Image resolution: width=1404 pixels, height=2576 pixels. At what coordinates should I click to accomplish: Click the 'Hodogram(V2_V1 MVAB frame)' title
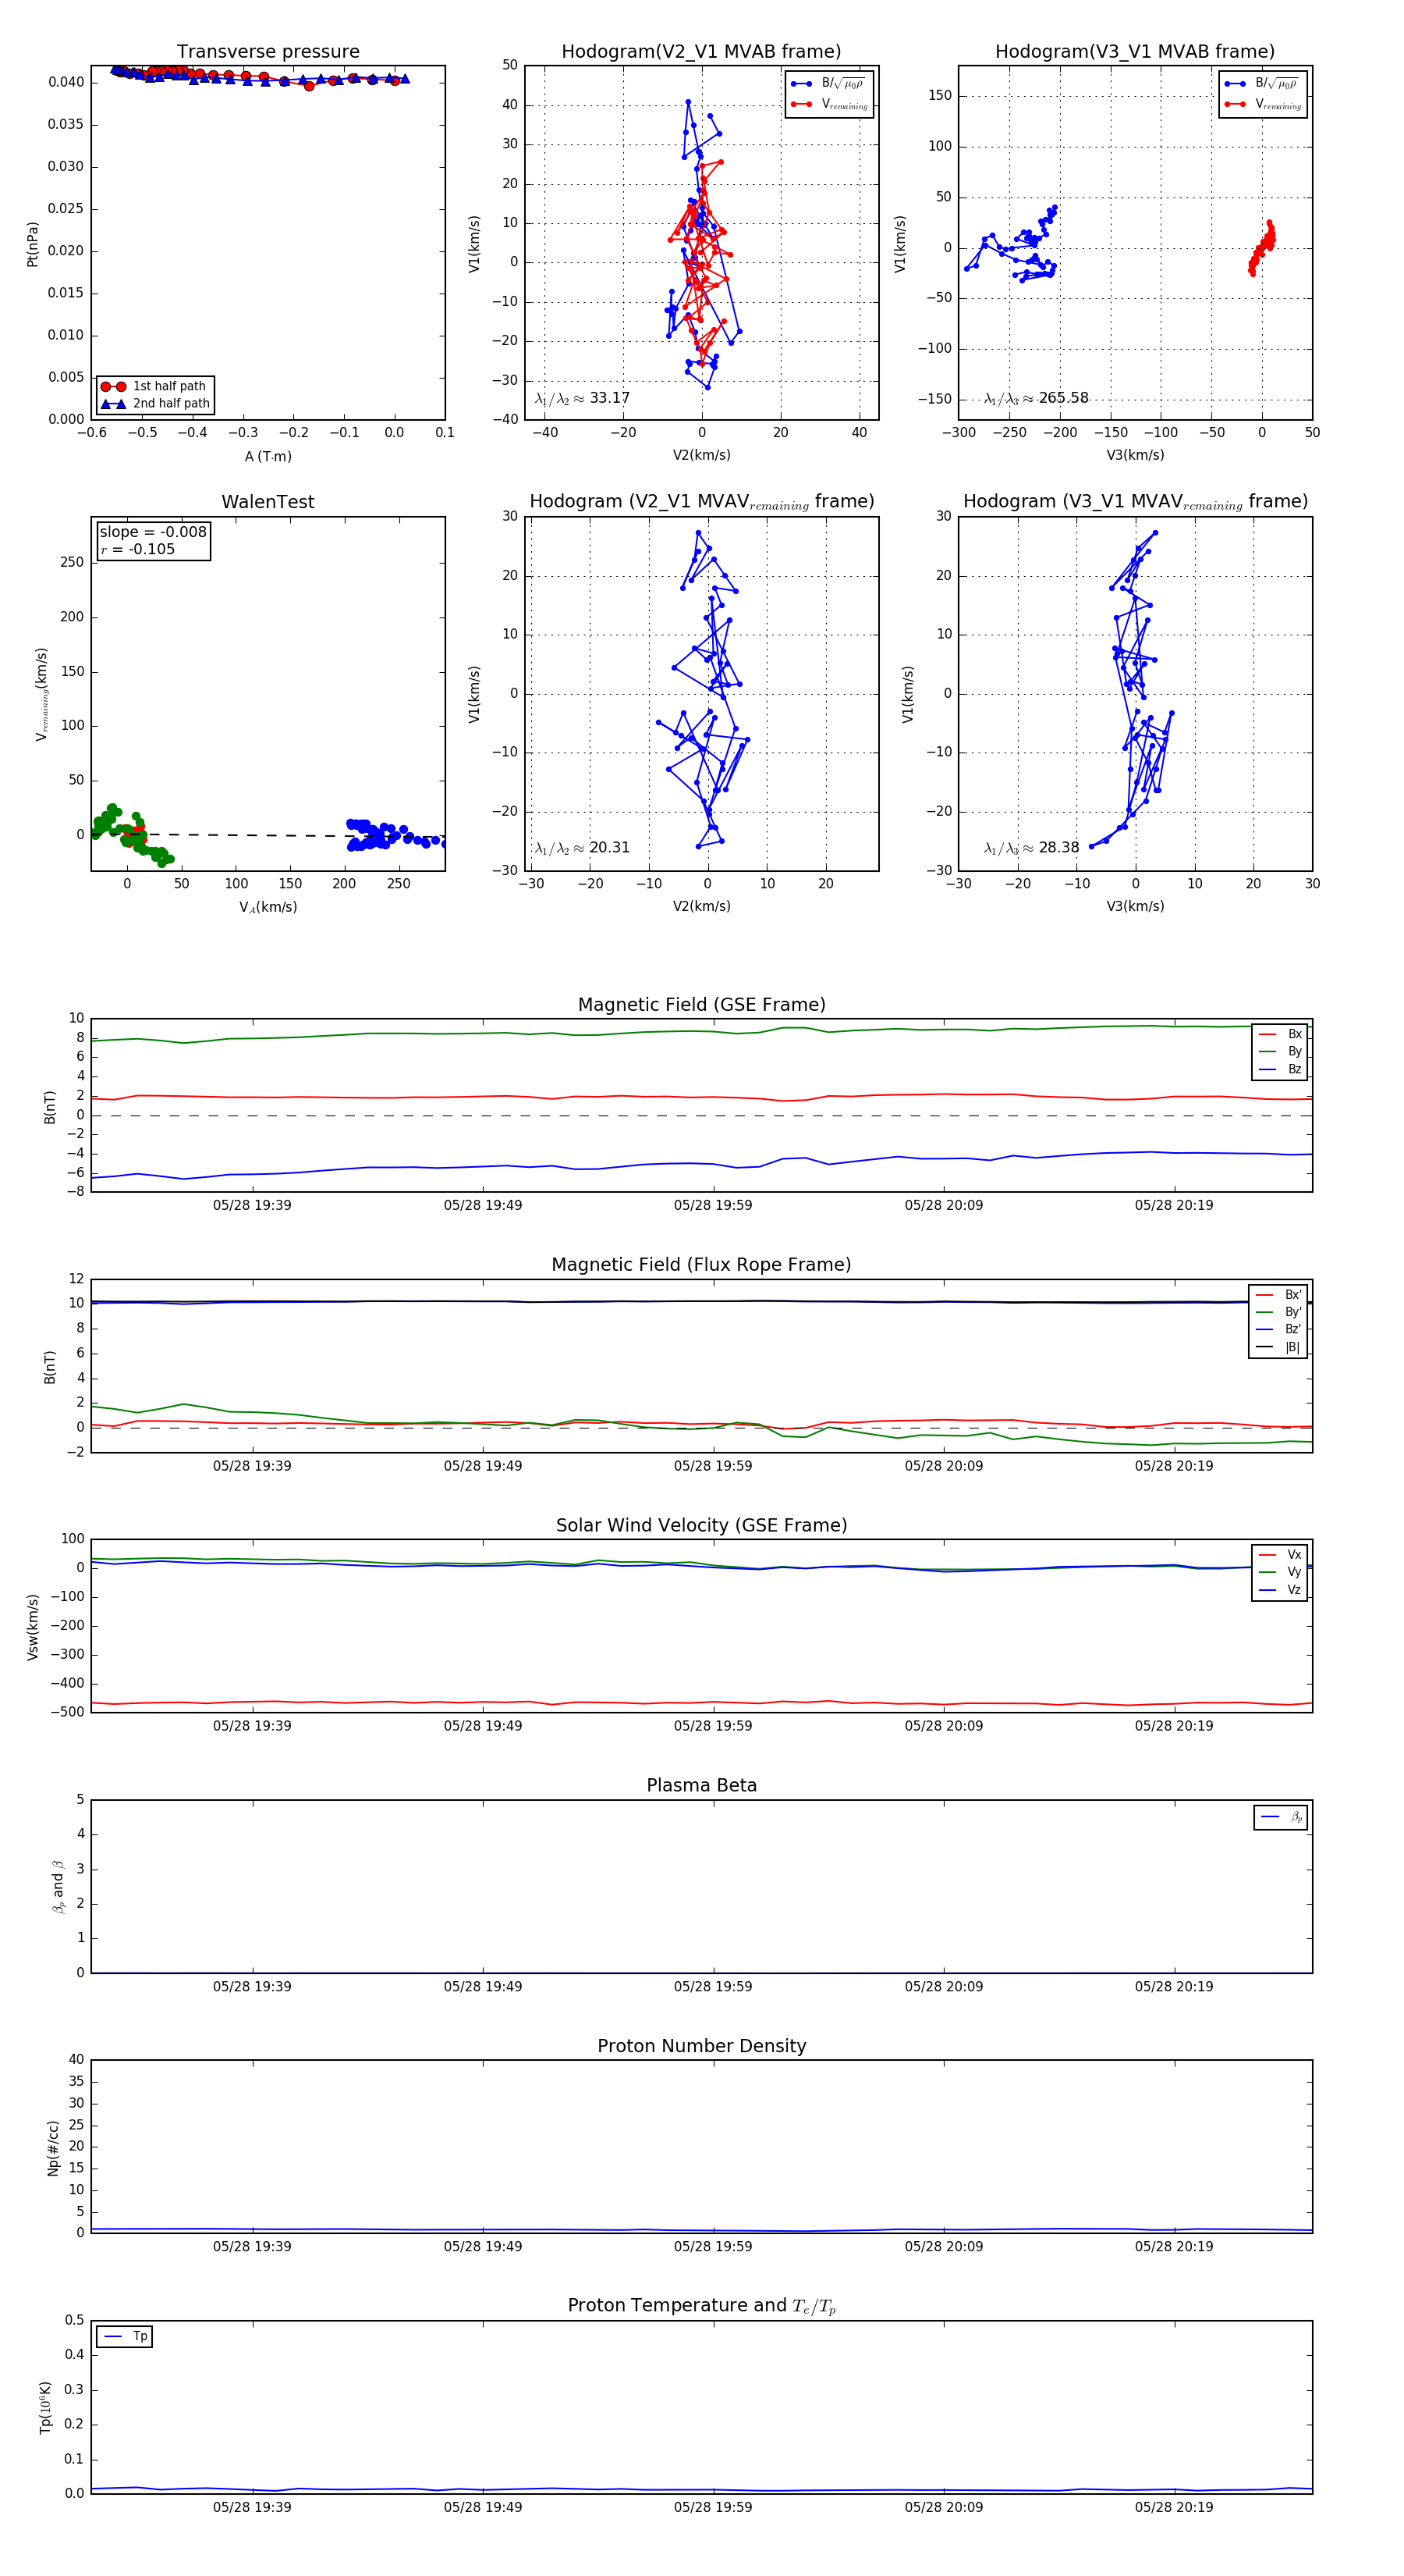(701, 52)
